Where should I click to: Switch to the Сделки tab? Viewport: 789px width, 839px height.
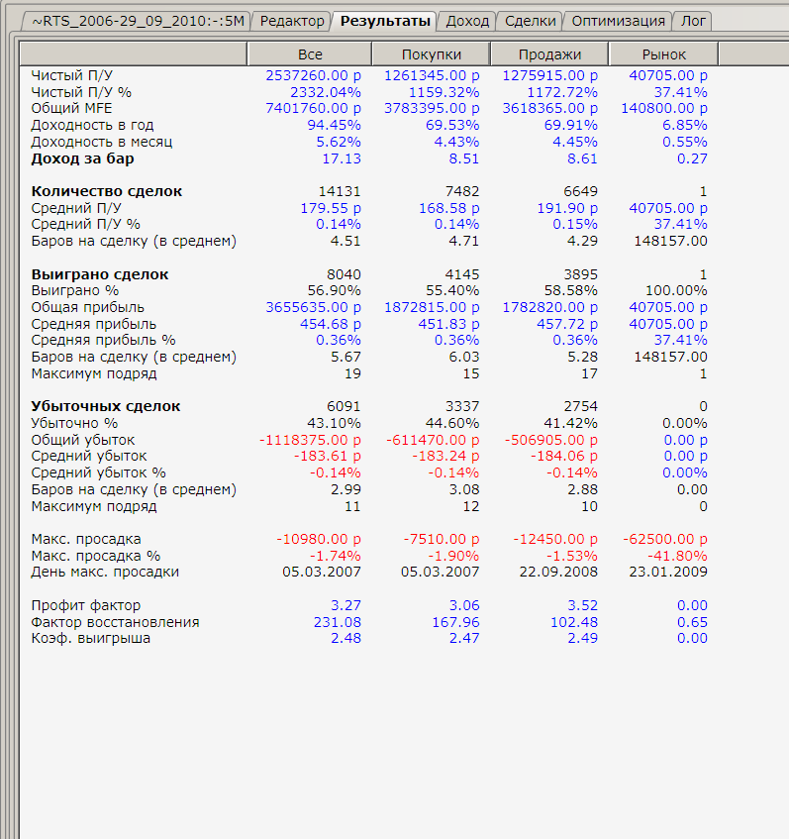pyautogui.click(x=530, y=21)
